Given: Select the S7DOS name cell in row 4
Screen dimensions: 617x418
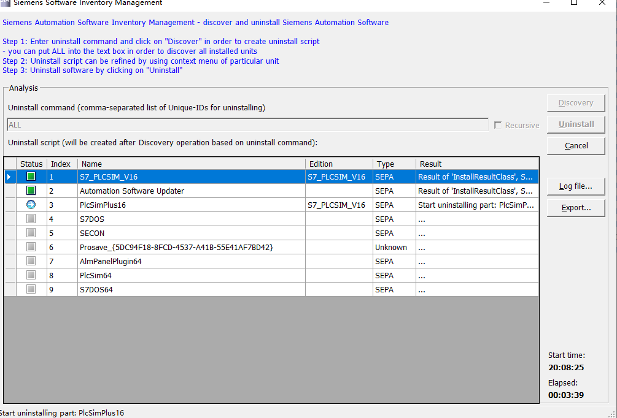Looking at the screenshot, I should [192, 219].
